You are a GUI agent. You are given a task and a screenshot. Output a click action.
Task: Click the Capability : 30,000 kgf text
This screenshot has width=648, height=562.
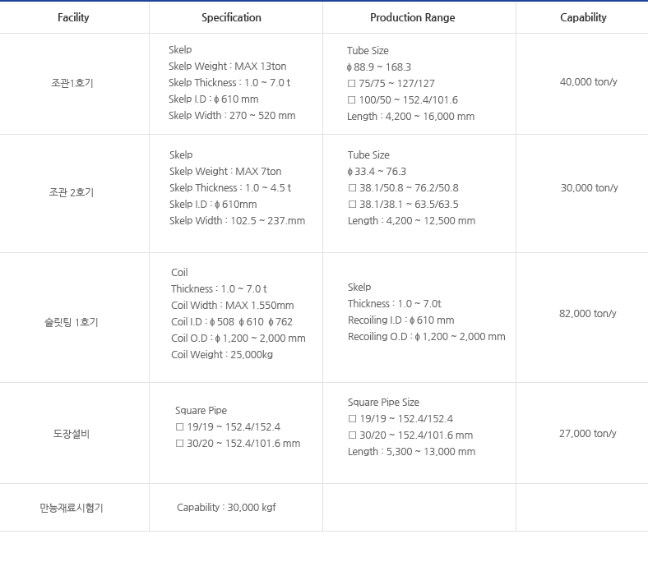pyautogui.click(x=226, y=508)
